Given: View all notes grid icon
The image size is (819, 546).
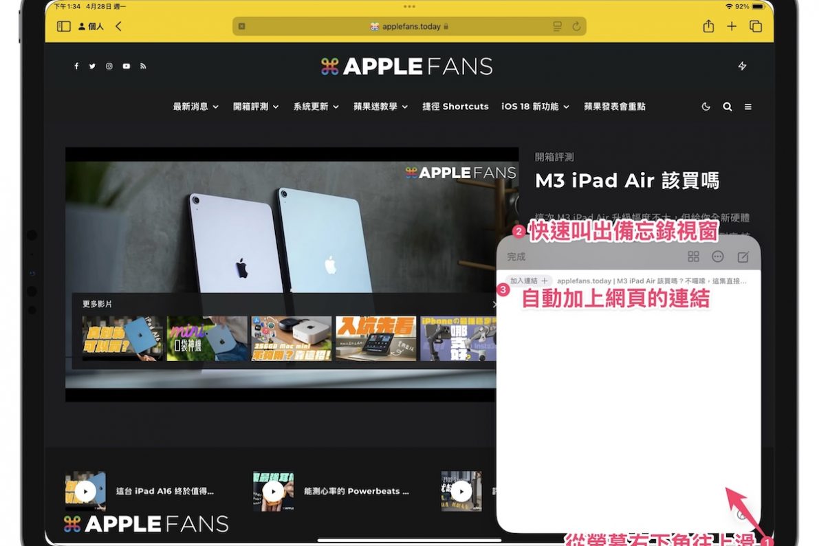Looking at the screenshot, I should (x=693, y=256).
